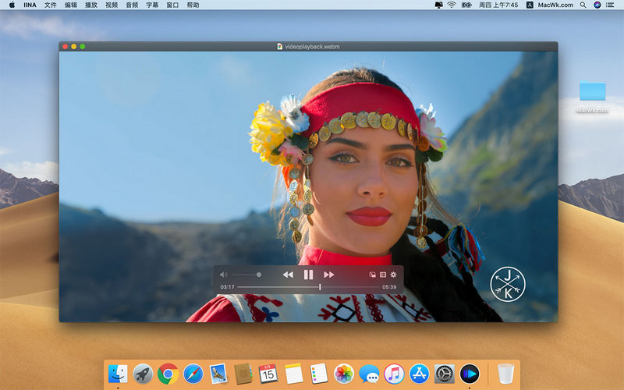Launch Google Chrome from the dock
The width and height of the screenshot is (624, 390).
168,374
